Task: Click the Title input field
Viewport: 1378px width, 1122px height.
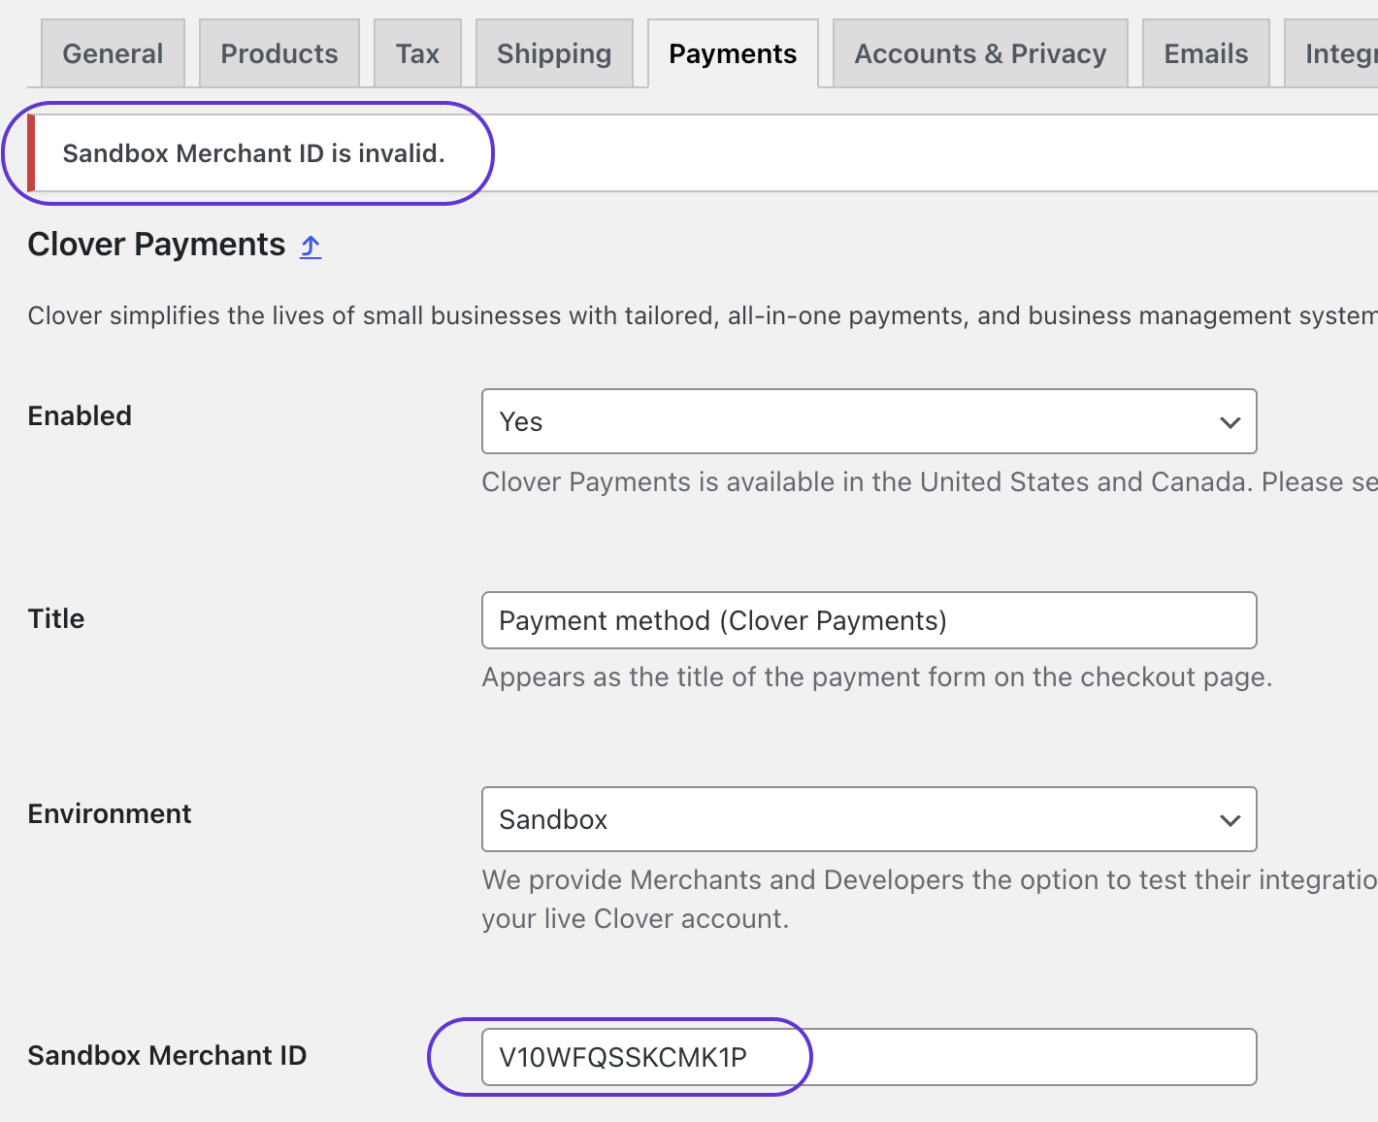Action: pos(869,620)
